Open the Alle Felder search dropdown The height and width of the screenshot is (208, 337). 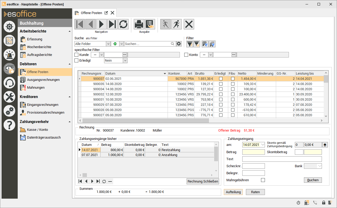coord(108,44)
